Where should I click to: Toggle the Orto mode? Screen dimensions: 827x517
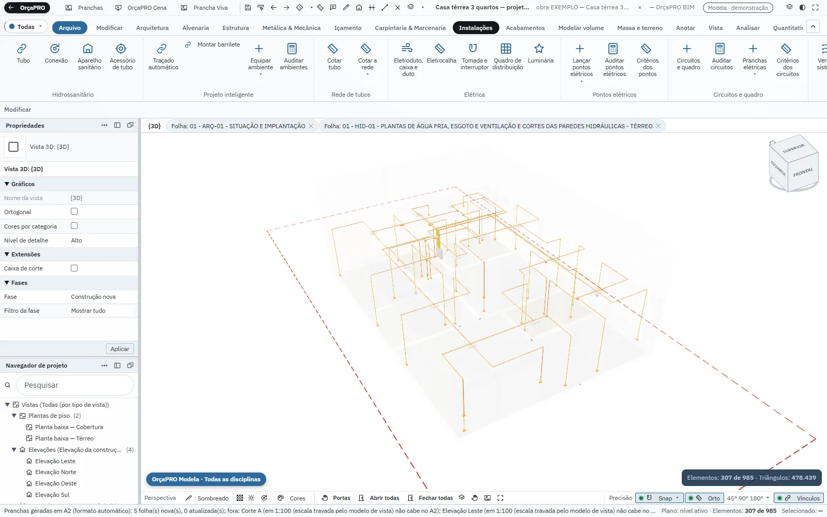703,498
